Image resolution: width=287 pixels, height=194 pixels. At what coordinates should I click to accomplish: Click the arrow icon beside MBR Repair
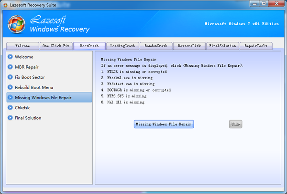pyautogui.click(x=10, y=67)
